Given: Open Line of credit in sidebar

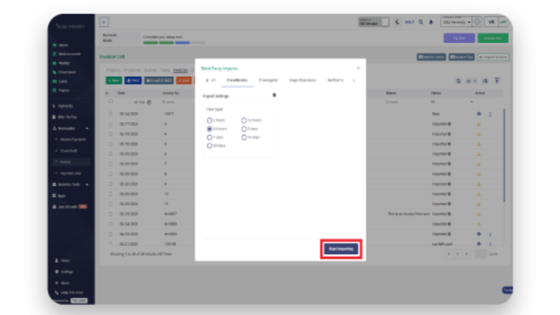Looking at the screenshot, I should 69,206.
